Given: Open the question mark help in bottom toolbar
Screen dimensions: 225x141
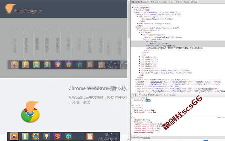Looking at the screenshot, I should (x=111, y=134).
